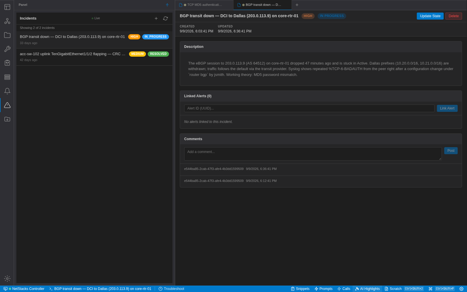Post the comment with Post button
Viewport: 467px width, 292px height.
pos(451,151)
